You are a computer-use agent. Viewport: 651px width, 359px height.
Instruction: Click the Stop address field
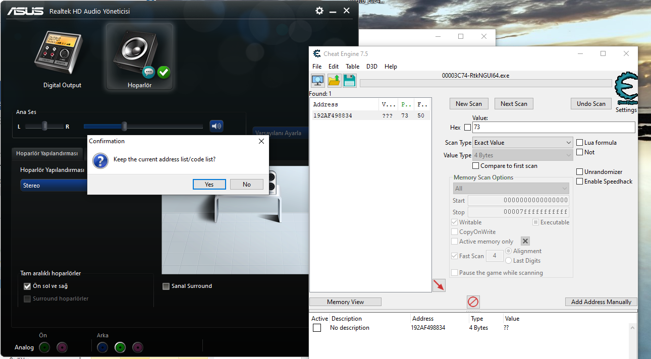(x=518, y=212)
